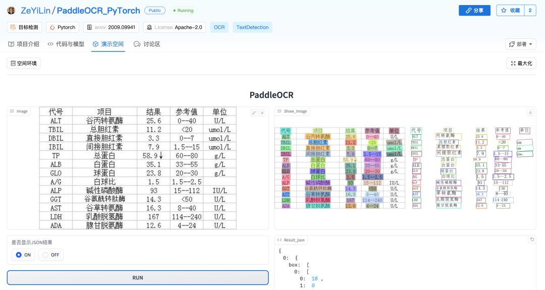Click the 空间环境 button
545x290 pixels.
[x=24, y=63]
